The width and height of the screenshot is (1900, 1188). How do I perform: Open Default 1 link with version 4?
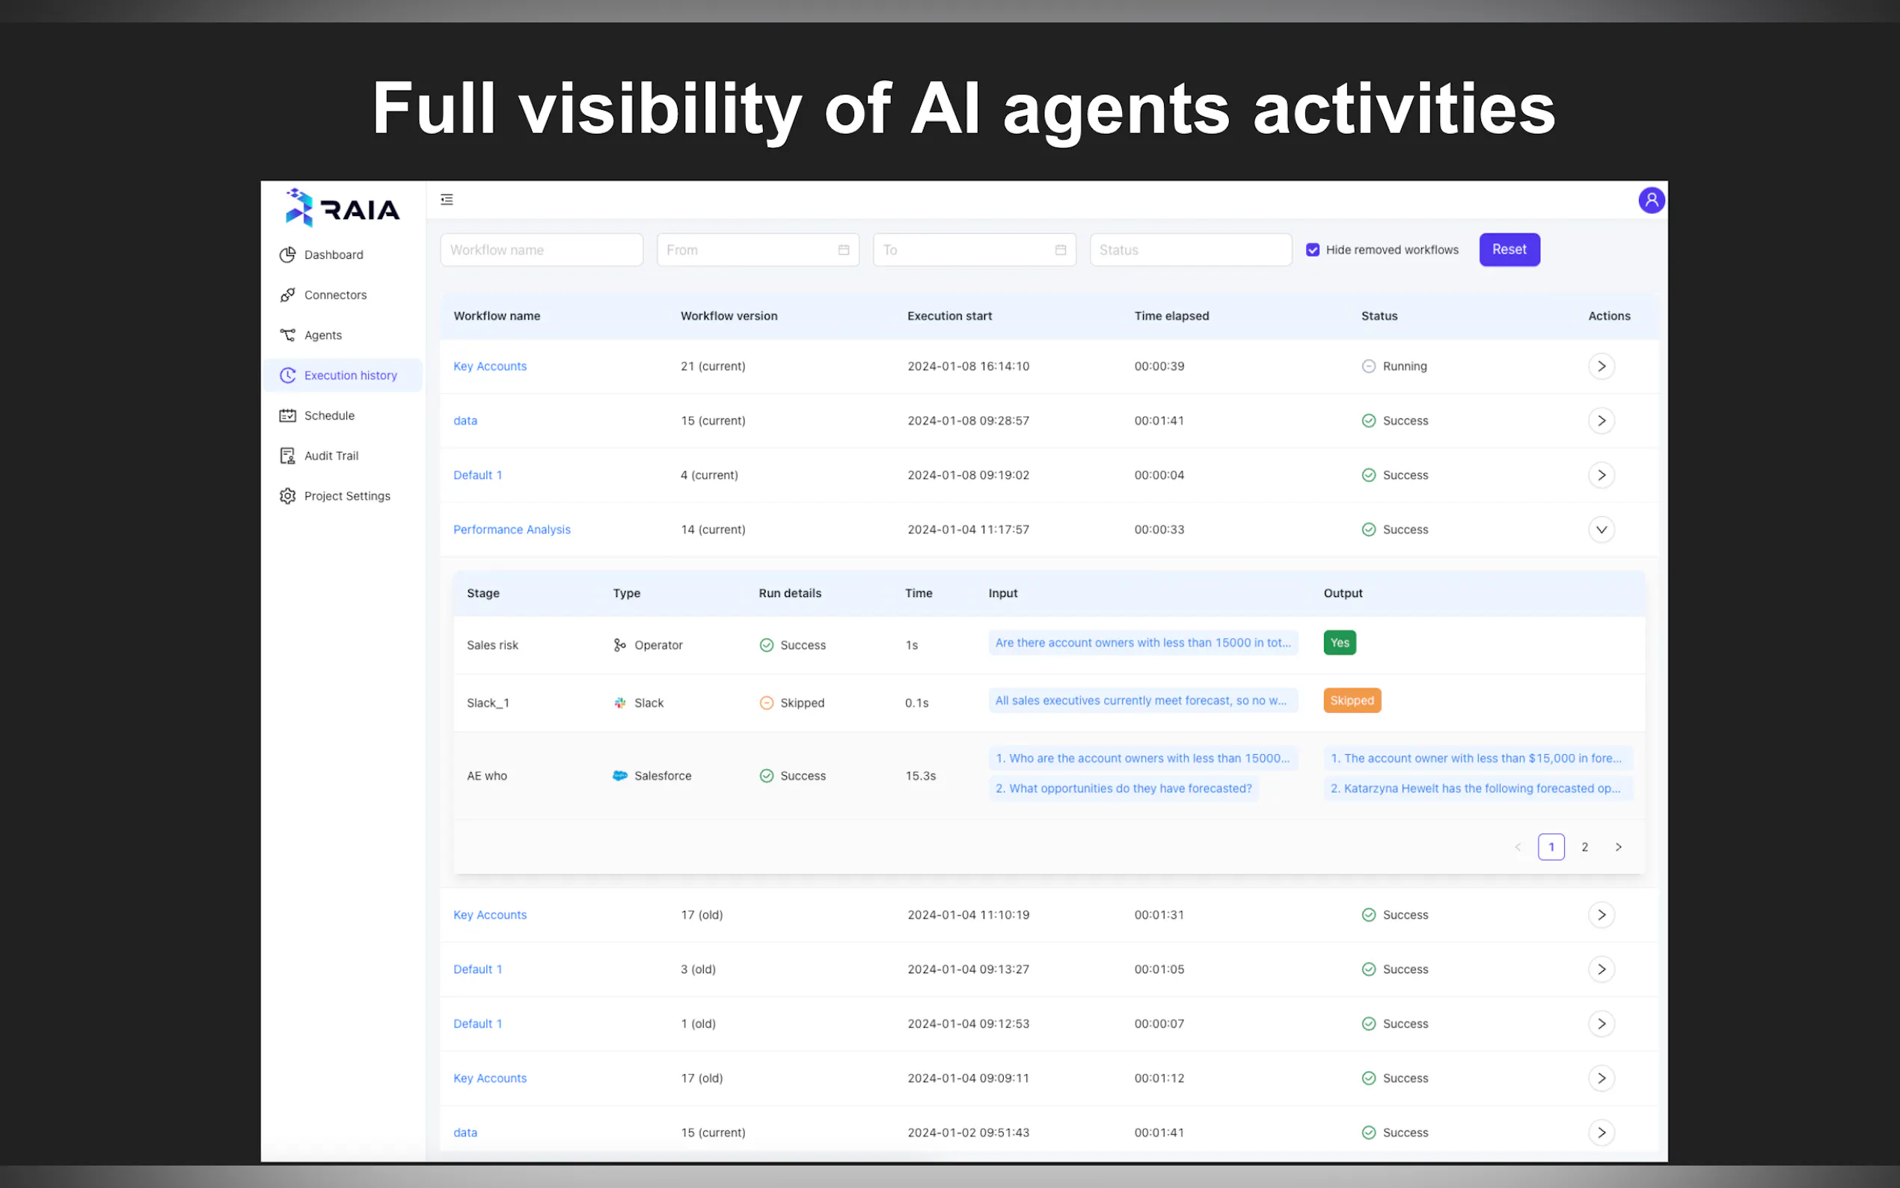[477, 475]
